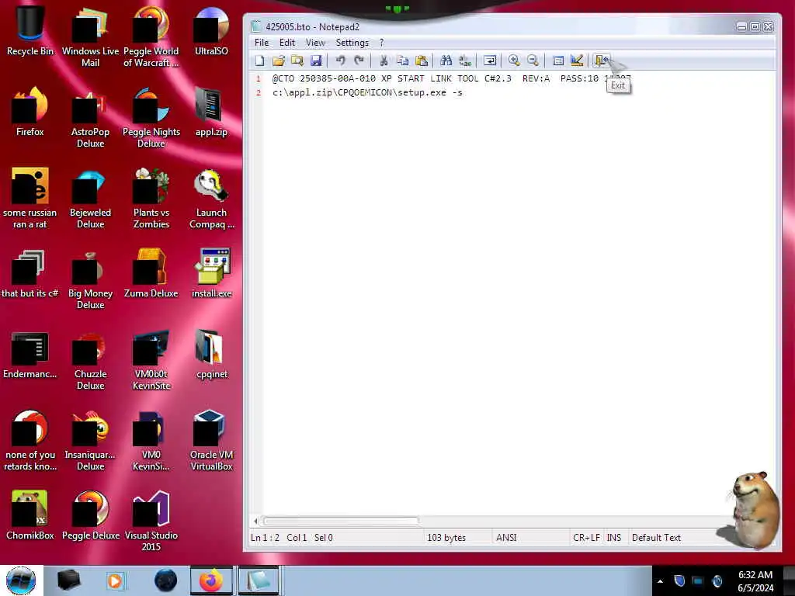Paste clipboard with the toolbar paste icon
This screenshot has width=795, height=596.
click(x=422, y=61)
